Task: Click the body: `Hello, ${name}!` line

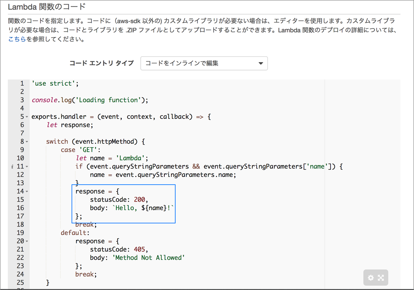Action: click(132, 208)
